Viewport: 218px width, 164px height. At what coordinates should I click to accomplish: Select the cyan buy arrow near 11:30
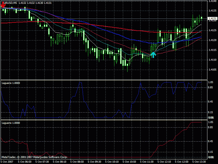click(153, 55)
